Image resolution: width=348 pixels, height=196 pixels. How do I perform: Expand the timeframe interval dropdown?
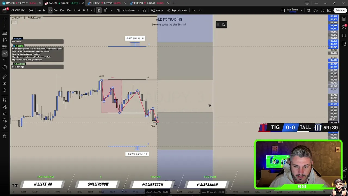click(91, 10)
